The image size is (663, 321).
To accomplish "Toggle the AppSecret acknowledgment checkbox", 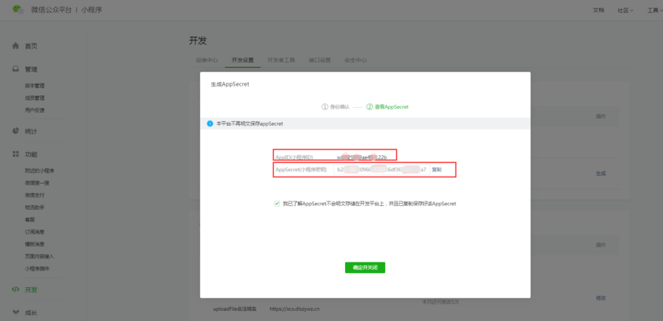I will click(x=276, y=204).
